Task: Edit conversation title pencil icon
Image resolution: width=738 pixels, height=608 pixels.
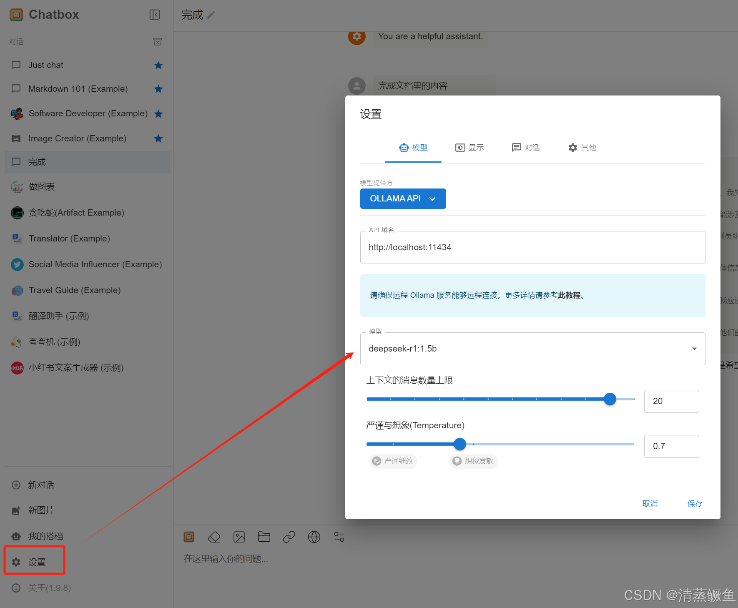Action: [x=211, y=15]
